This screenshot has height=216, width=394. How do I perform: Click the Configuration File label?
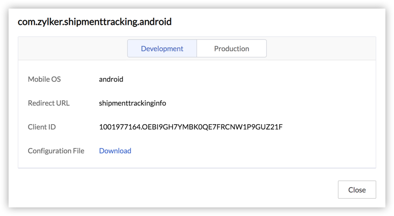tap(56, 151)
